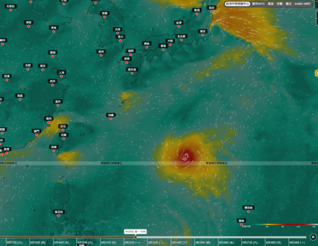Switch to the 歐中AIFS model tab

[259, 4]
